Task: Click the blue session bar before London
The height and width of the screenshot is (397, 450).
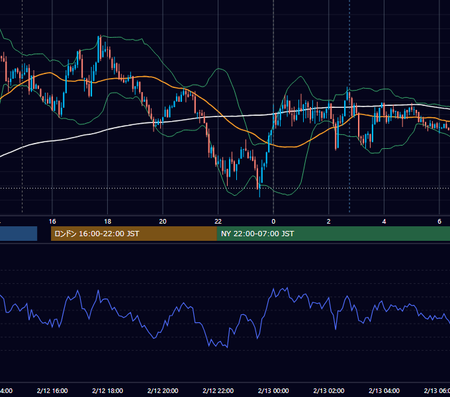Action: click(19, 234)
